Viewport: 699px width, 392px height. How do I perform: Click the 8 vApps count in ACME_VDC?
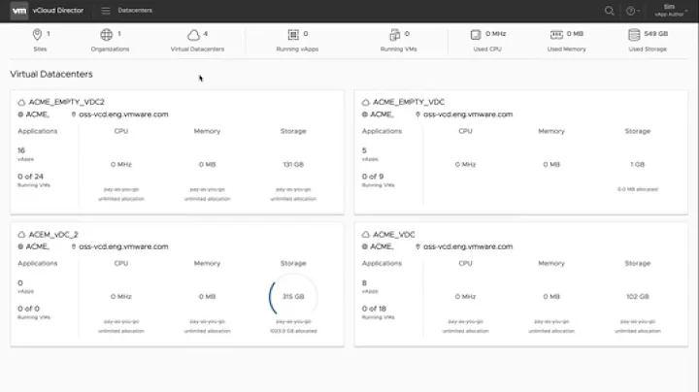[x=364, y=283]
